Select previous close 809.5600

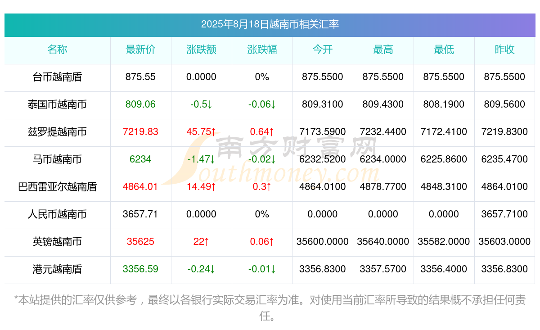(x=504, y=104)
